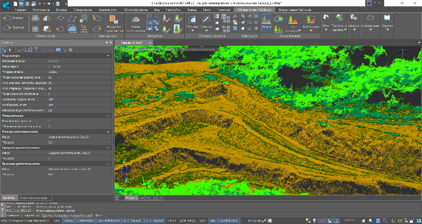Open the Текстуры и растры dropdown

345,30
